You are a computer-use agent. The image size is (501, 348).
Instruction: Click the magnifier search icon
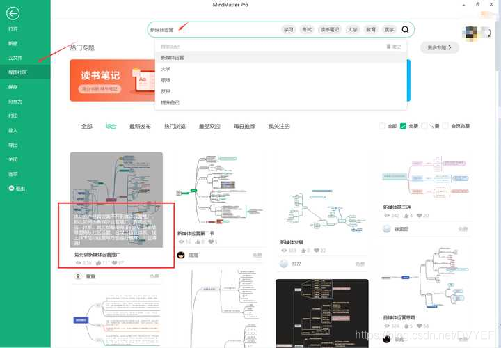tap(405, 30)
